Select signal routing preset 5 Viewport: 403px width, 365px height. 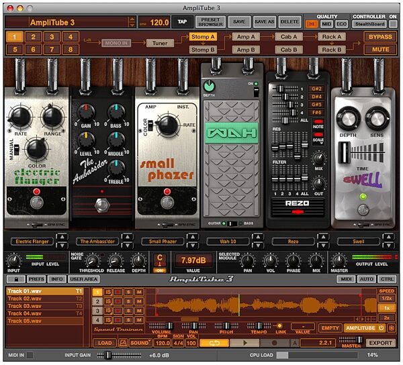(x=15, y=49)
